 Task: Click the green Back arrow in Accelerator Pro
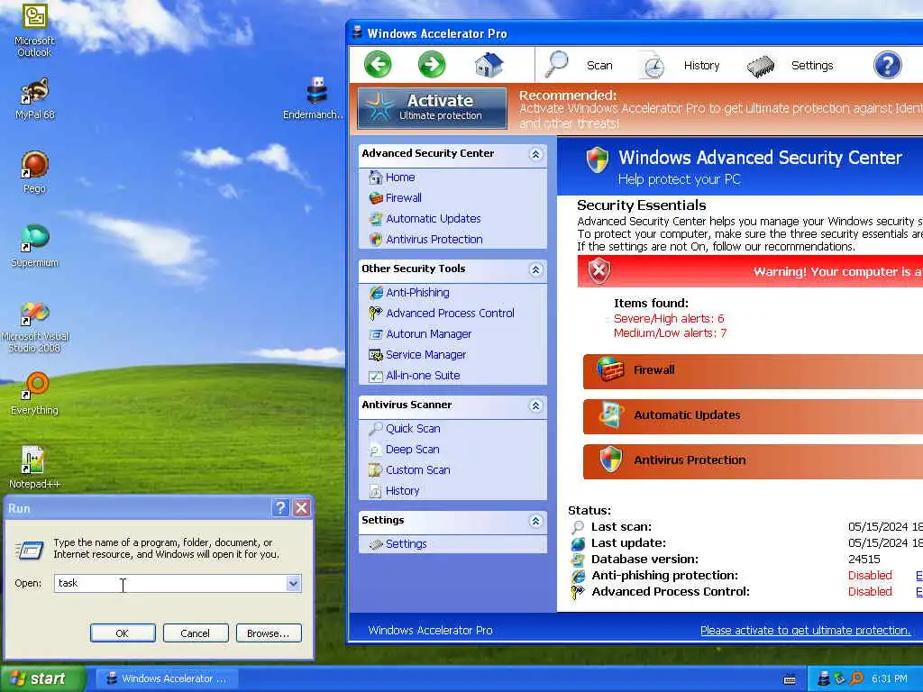378,65
